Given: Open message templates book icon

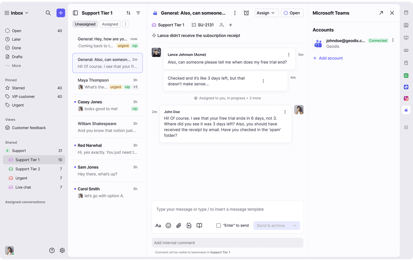Looking at the screenshot, I should (199, 226).
